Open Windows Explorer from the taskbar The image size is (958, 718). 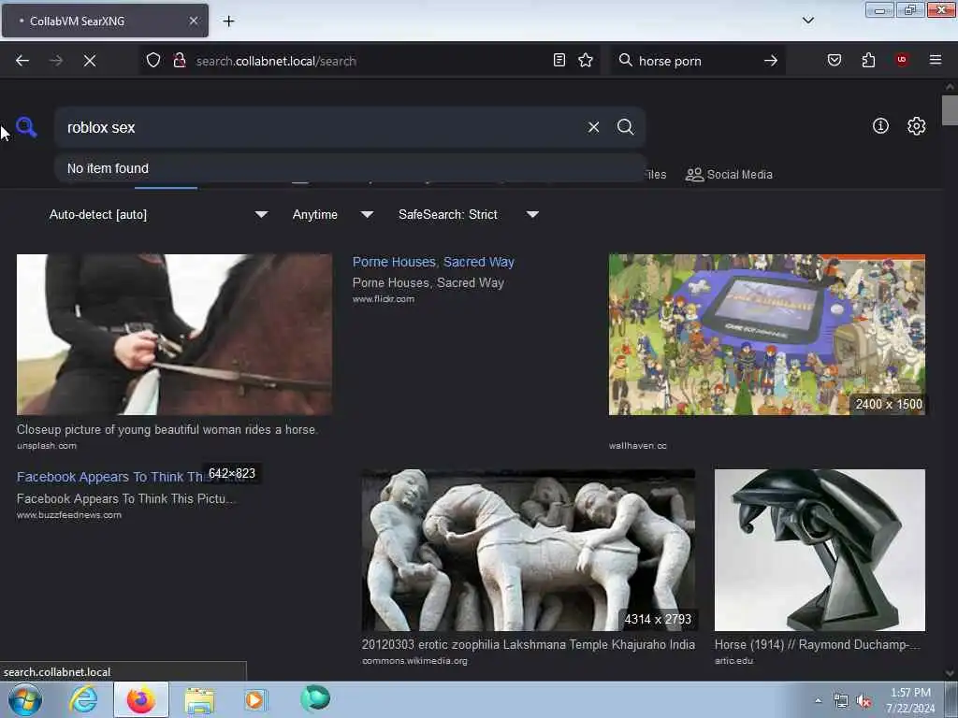(199, 700)
